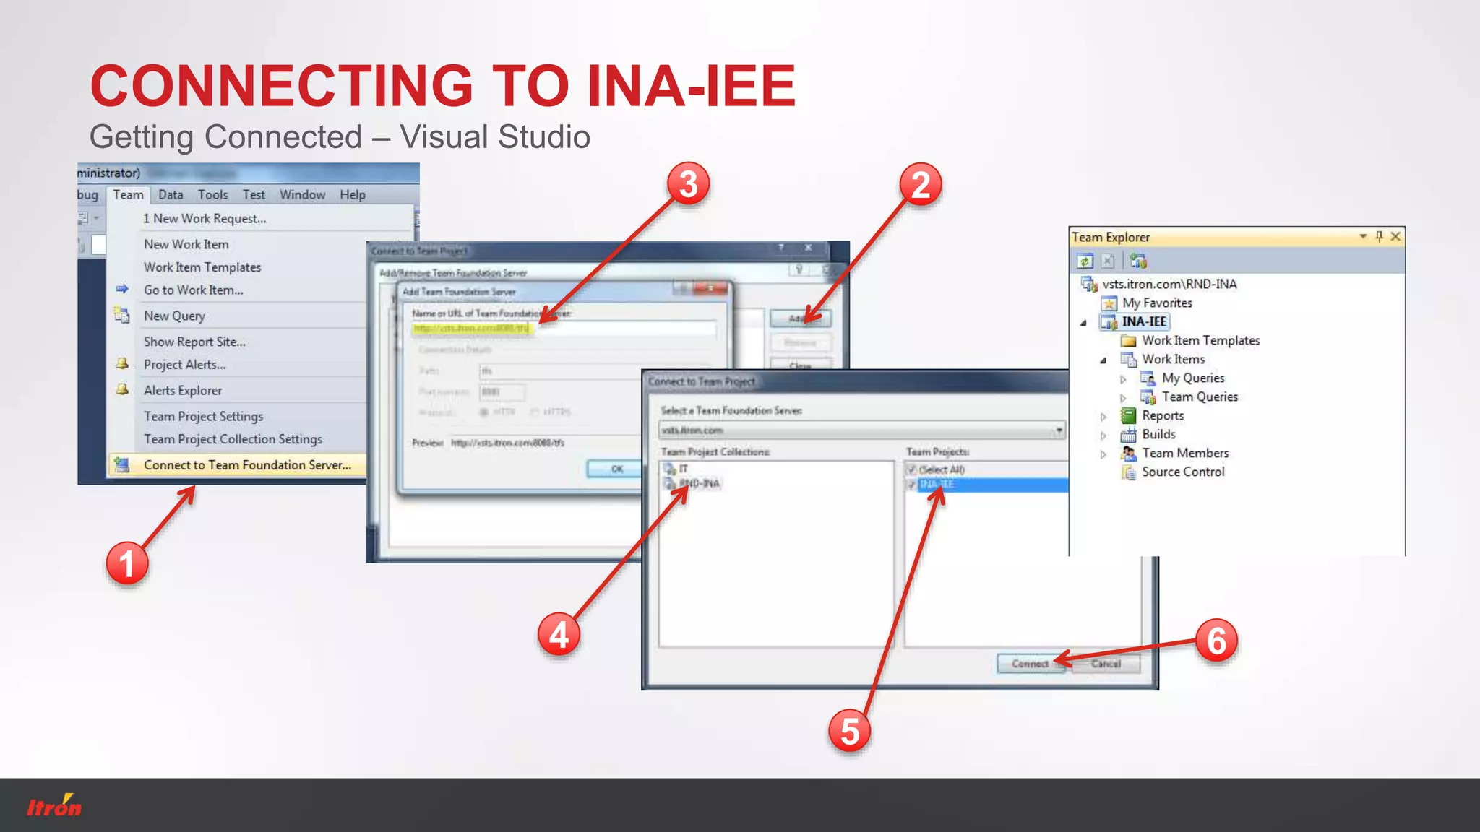
Task: Click the INA-IEE project icon in tree
Action: click(x=1109, y=322)
